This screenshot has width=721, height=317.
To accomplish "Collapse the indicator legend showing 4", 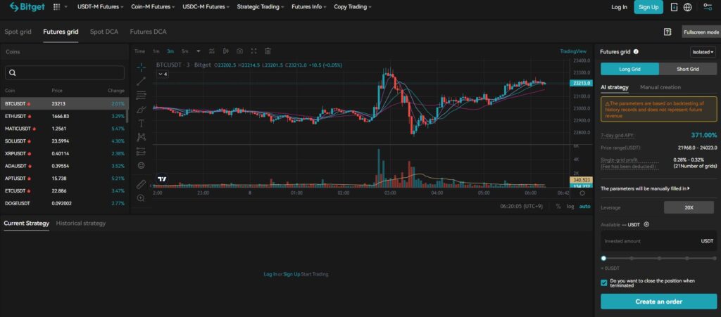I will coord(163,74).
